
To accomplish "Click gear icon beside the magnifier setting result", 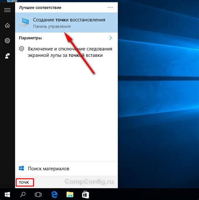I will [x=21, y=49].
